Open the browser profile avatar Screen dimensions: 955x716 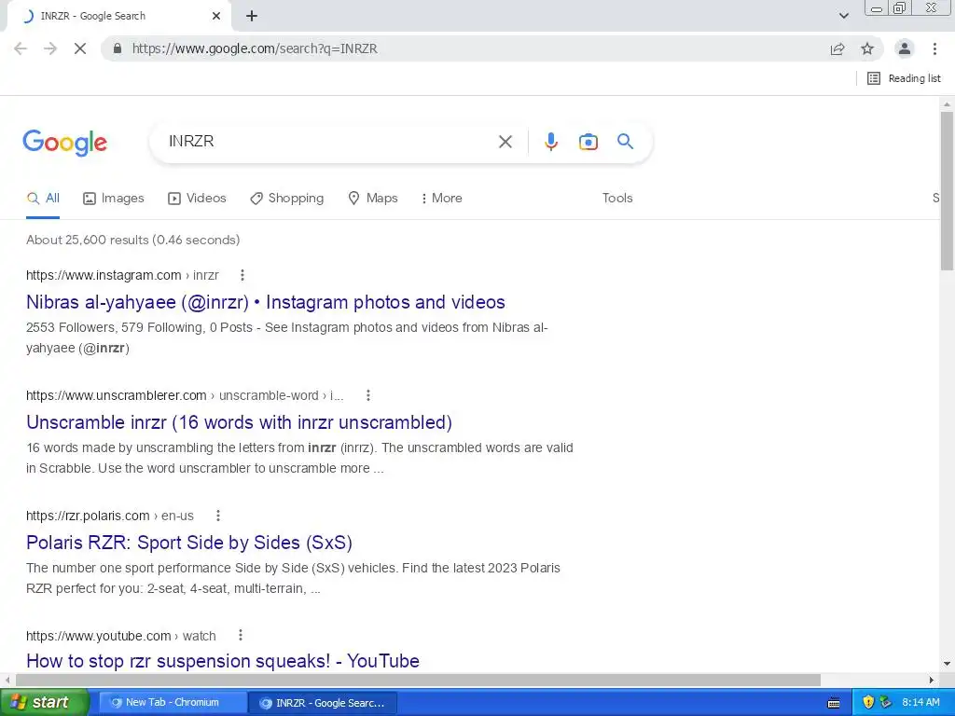point(905,48)
